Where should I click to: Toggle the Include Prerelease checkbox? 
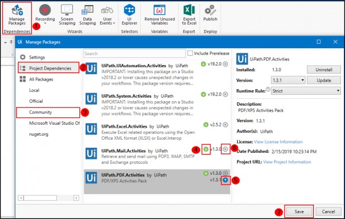(190, 53)
